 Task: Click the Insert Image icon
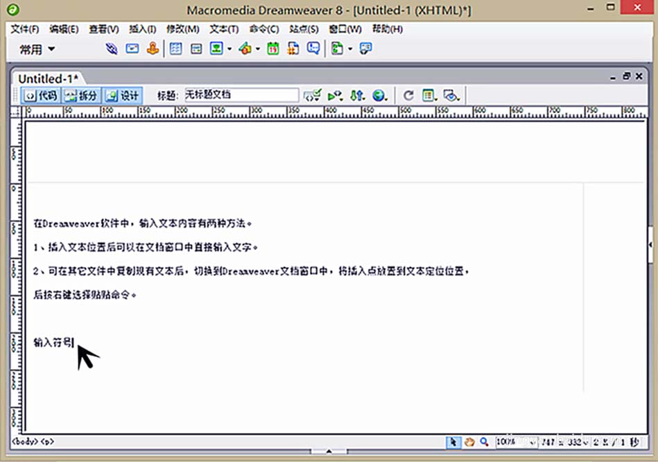(216, 49)
